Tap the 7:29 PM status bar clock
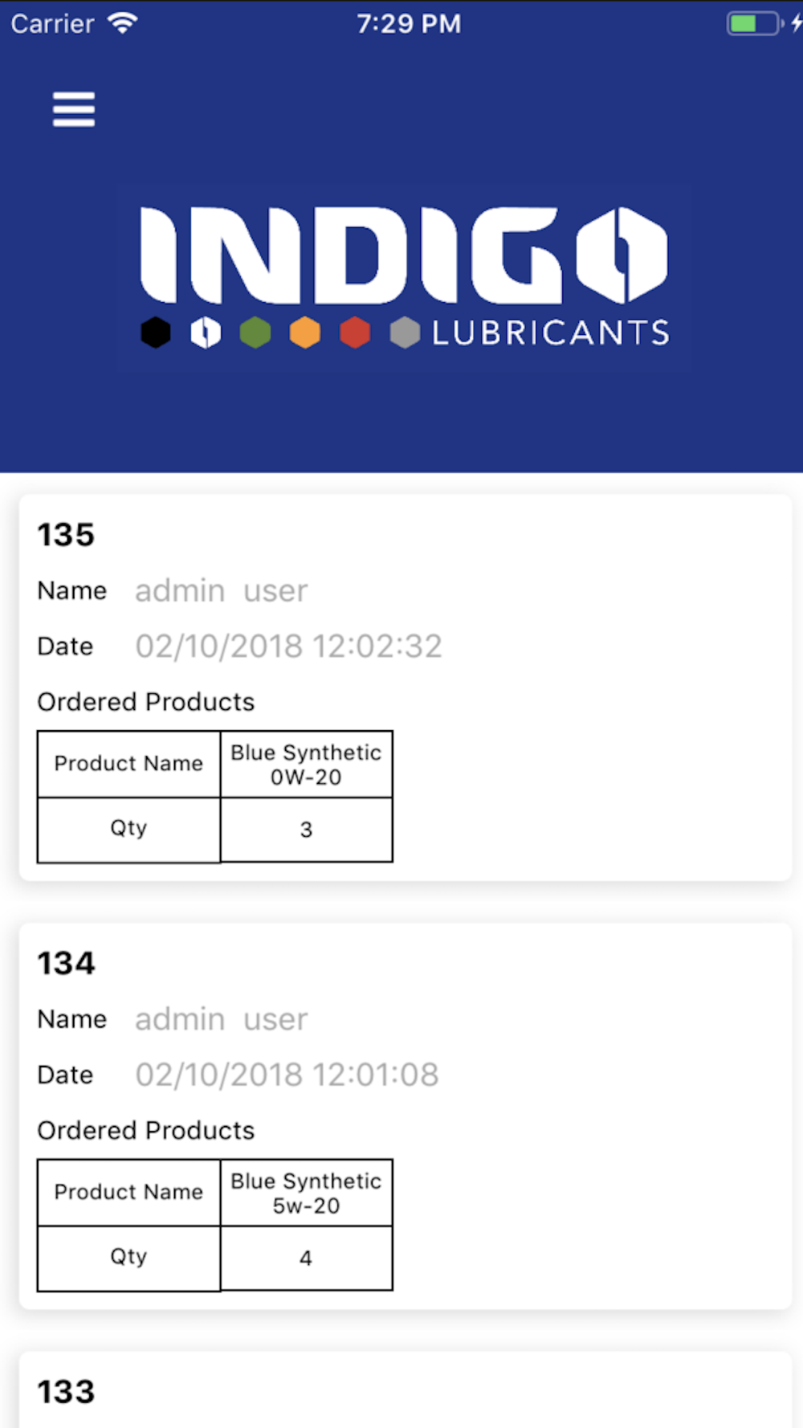803x1428 pixels. 409,23
